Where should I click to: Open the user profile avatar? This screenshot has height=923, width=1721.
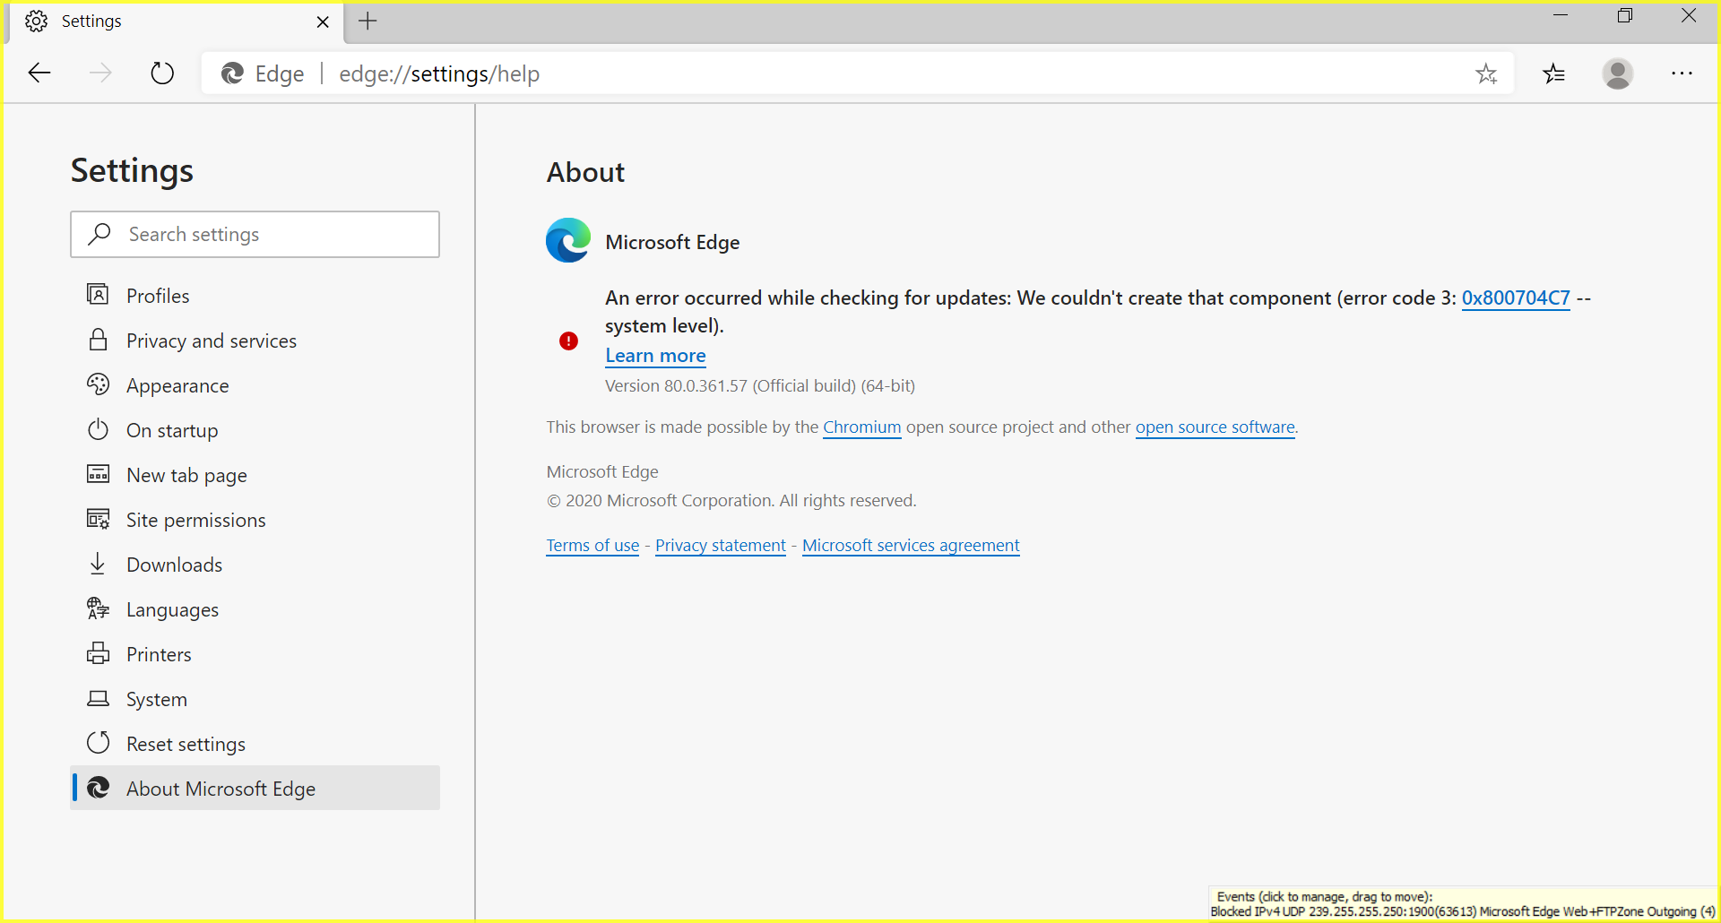[1618, 73]
